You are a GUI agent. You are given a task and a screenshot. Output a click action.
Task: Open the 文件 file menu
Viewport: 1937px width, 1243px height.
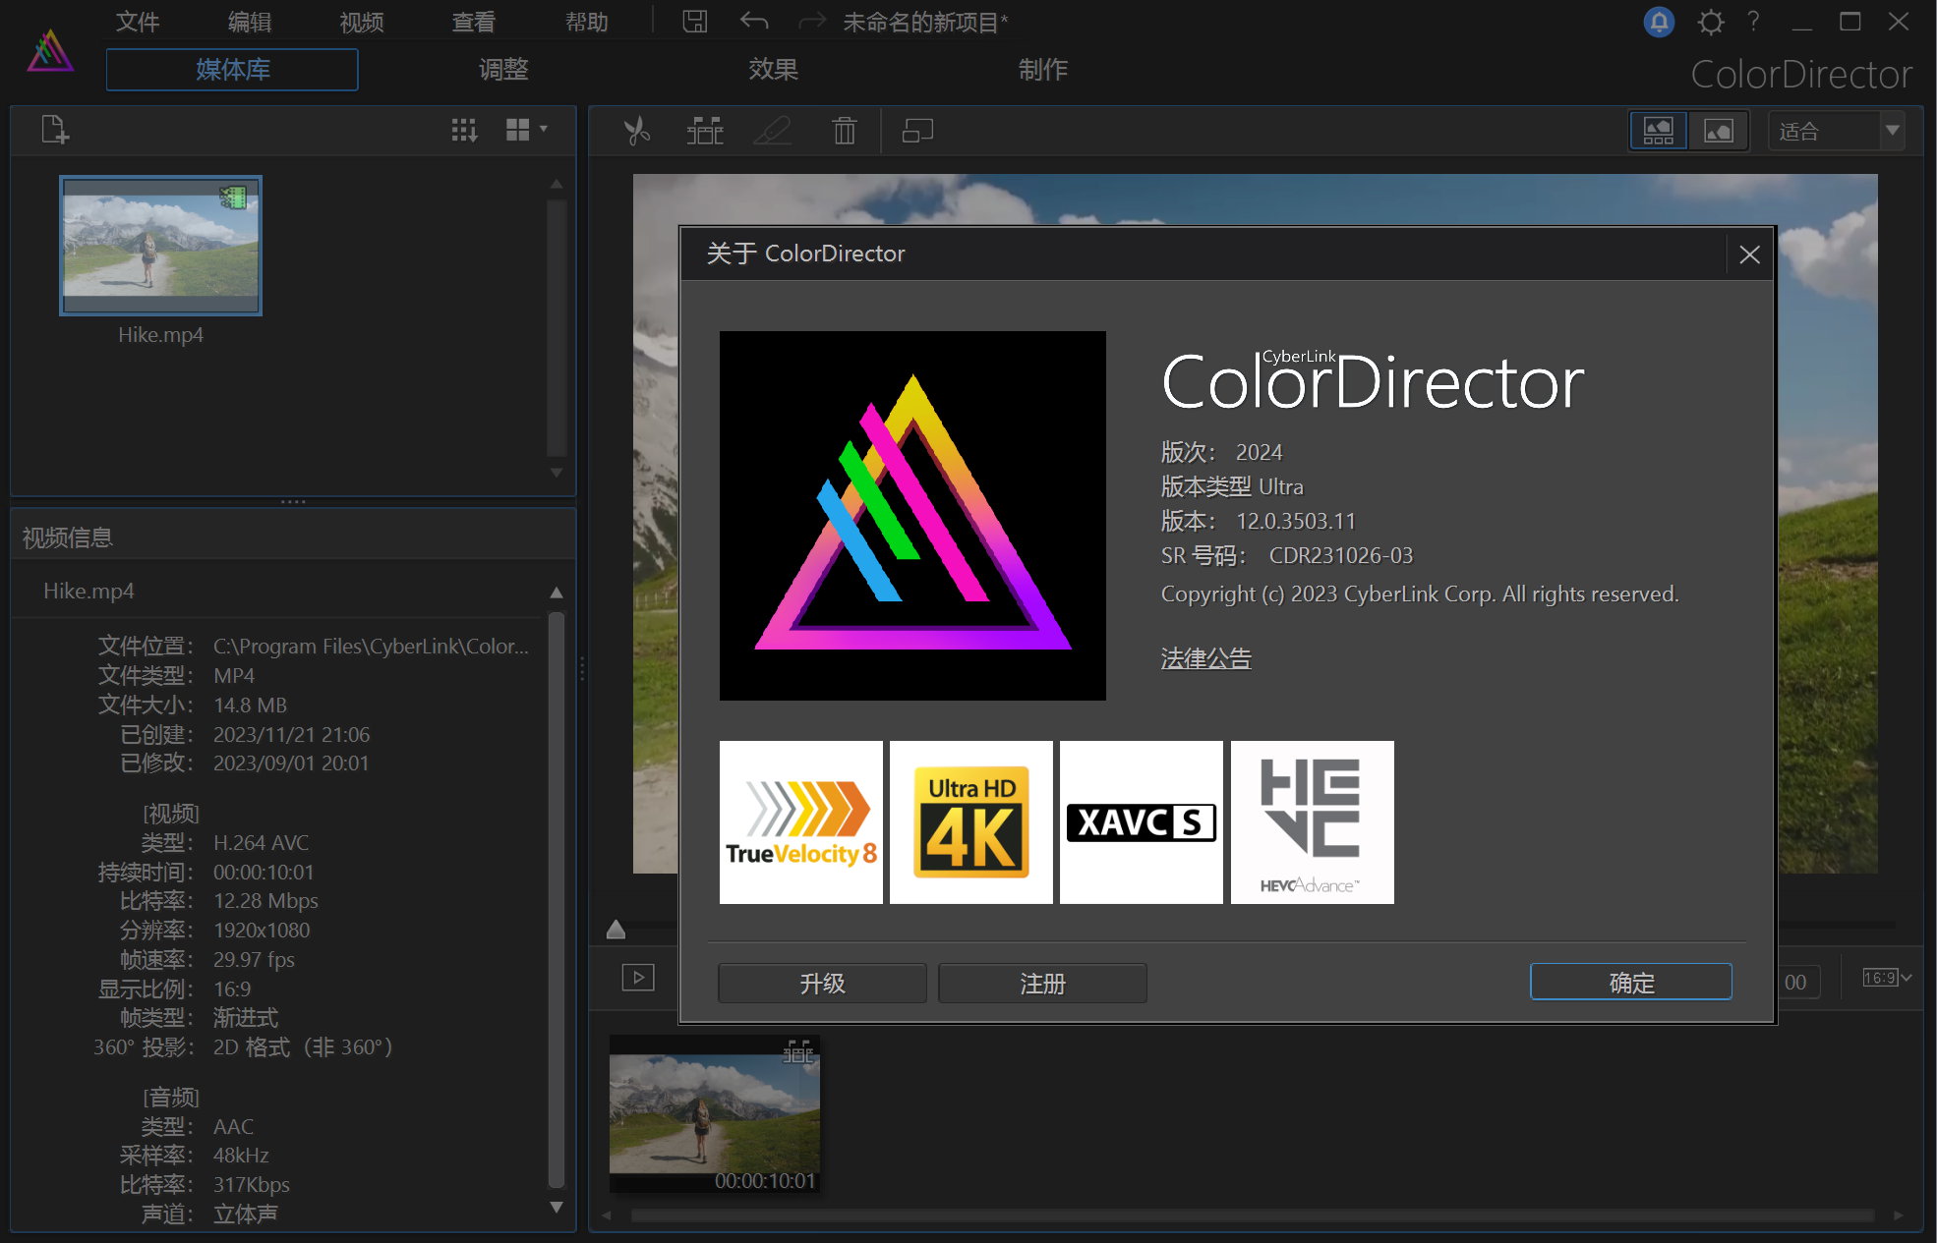point(136,20)
